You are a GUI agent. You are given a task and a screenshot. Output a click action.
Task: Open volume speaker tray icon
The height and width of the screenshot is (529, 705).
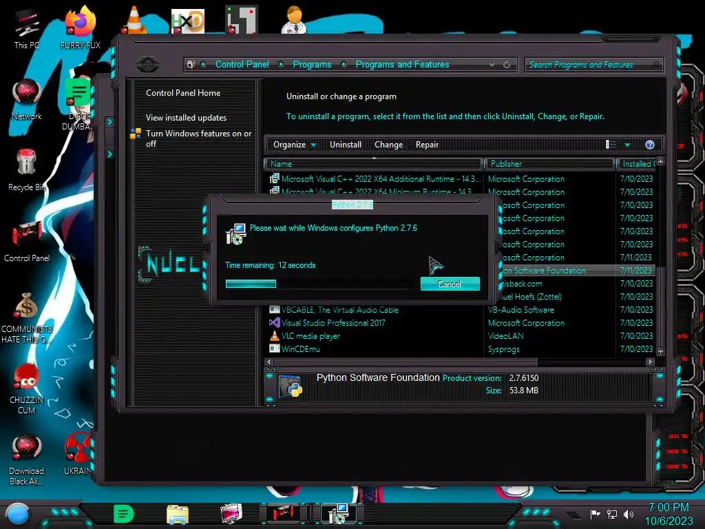628,514
